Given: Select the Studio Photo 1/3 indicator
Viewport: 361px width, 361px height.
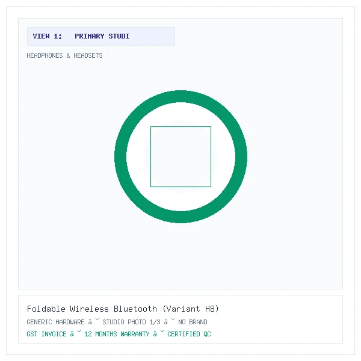Looking at the screenshot, I should [131, 322].
